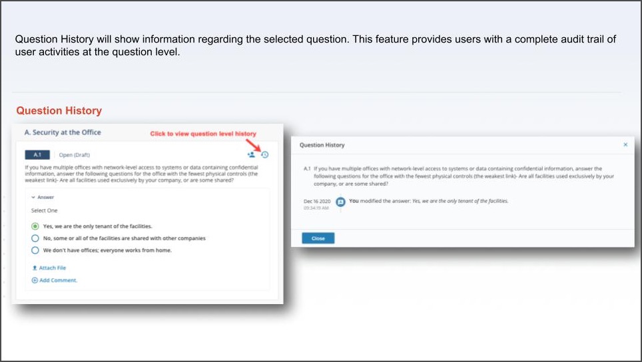This screenshot has height=362, width=642.
Task: Dismiss Question History dialog with X icon
Action: pos(625,144)
